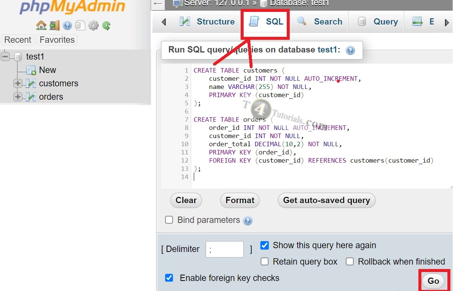The image size is (453, 291).
Task: Refresh the navigation panel with green reload icon
Action: point(107,25)
